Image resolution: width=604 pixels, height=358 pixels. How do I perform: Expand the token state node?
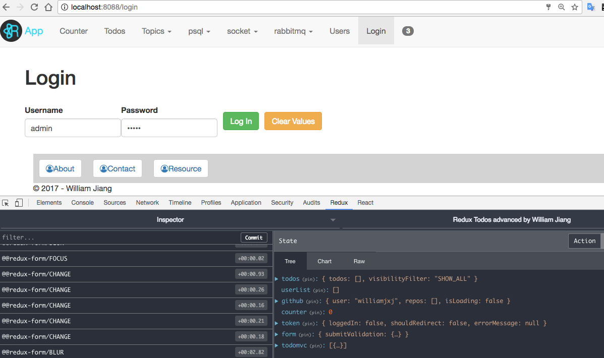pos(277,323)
